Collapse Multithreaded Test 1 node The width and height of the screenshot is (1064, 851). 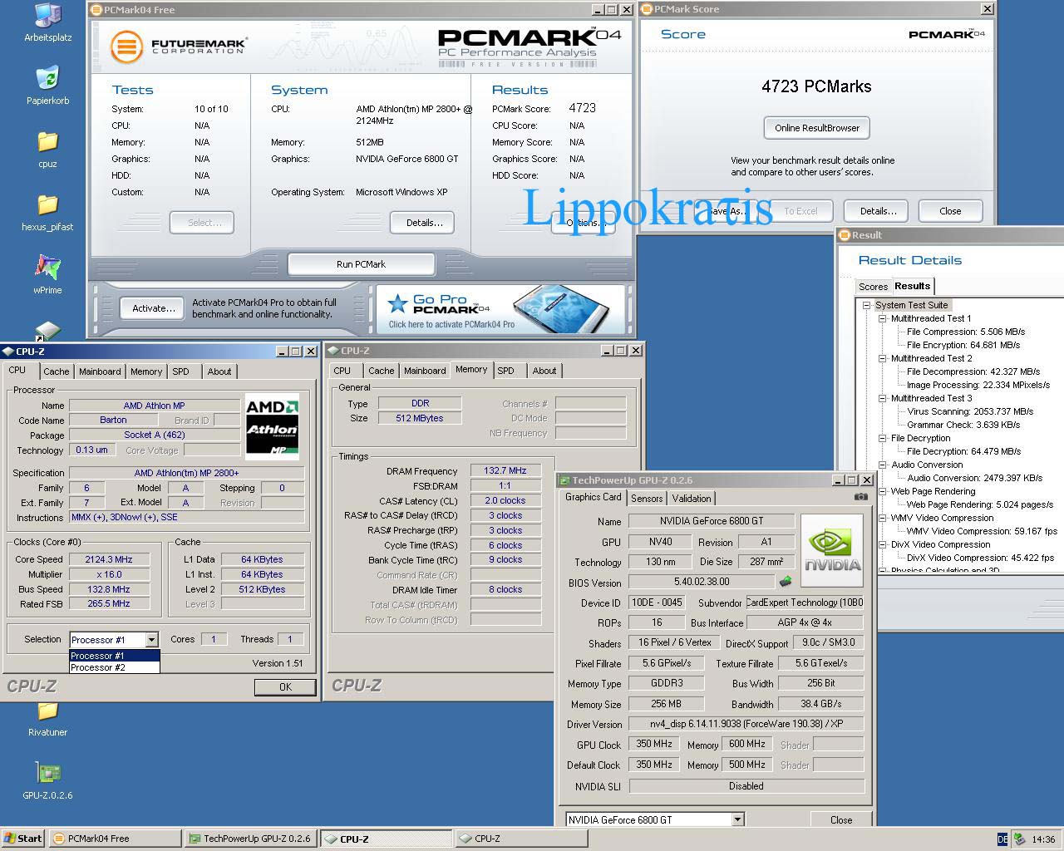point(883,318)
